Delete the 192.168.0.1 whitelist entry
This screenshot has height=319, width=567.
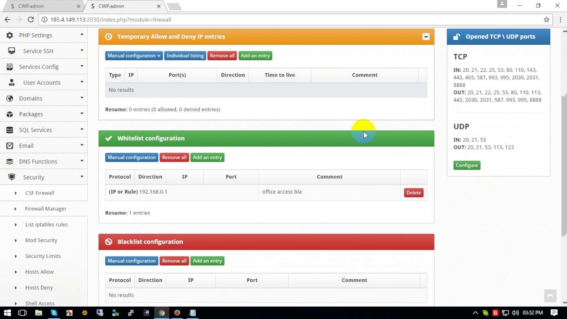click(x=413, y=193)
